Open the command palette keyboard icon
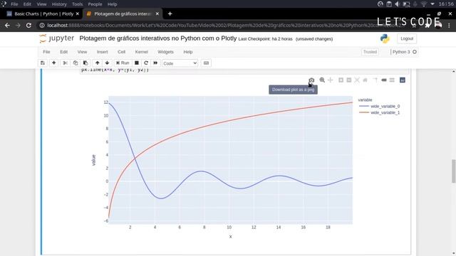Screen dimensions: 456x256 pyautogui.click(x=206, y=63)
